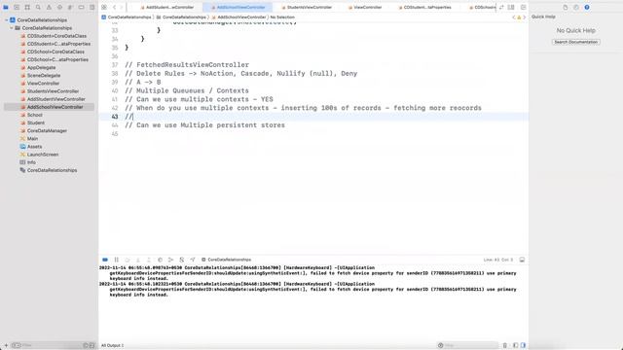Click the console filter field
Viewport: 623px width, 350px height.
468,345
